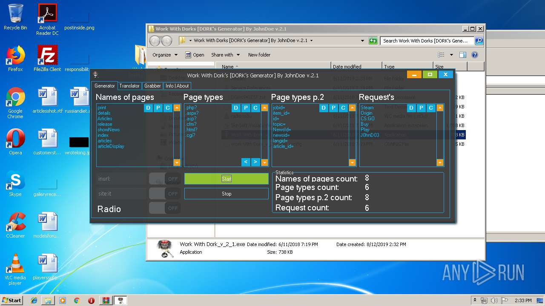The width and height of the screenshot is (545, 306).
Task: Click Opera icon on taskbar
Action: [x=91, y=300]
